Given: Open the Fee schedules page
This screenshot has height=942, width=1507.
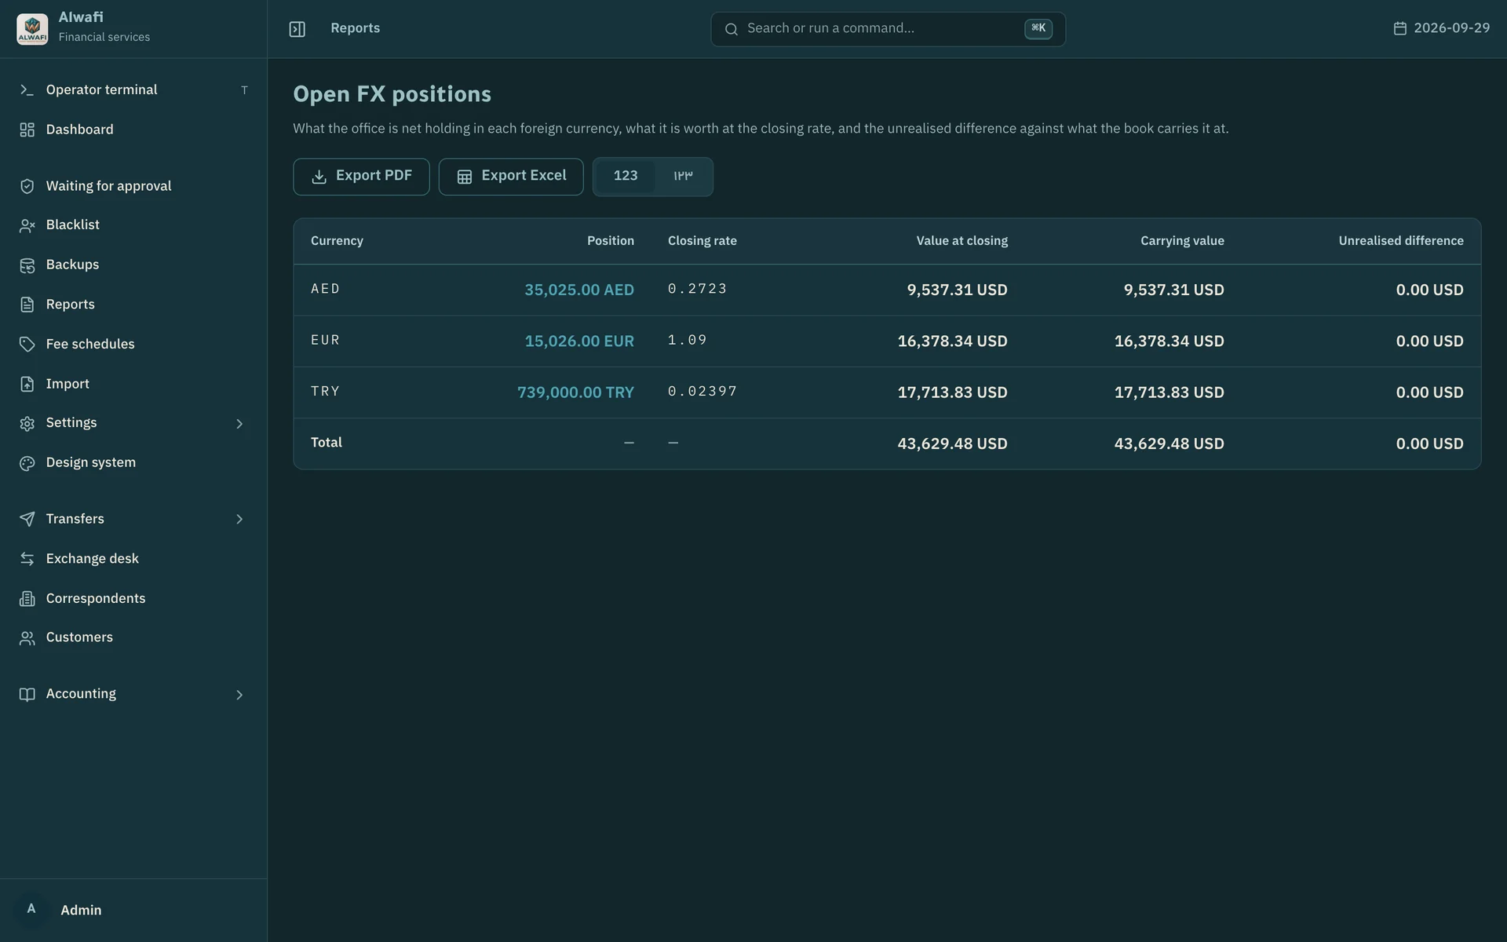Looking at the screenshot, I should [133, 345].
